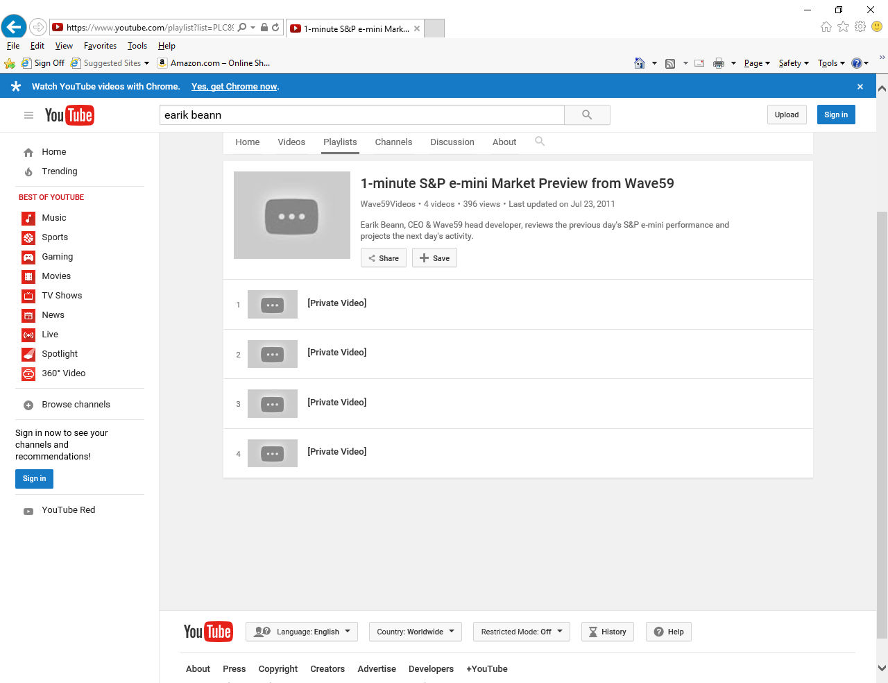Screen dimensions: 888x683
Task: Click the fourth [Private Video] entry title
Action: point(337,452)
